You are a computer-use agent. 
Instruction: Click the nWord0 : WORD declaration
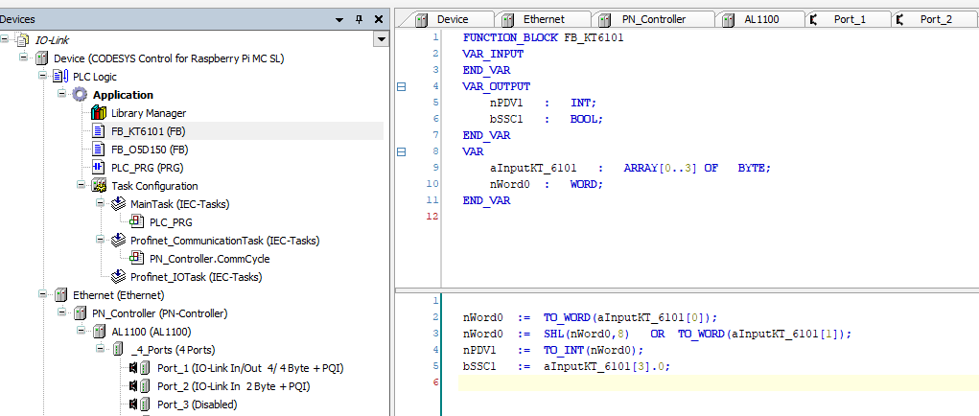click(x=547, y=184)
